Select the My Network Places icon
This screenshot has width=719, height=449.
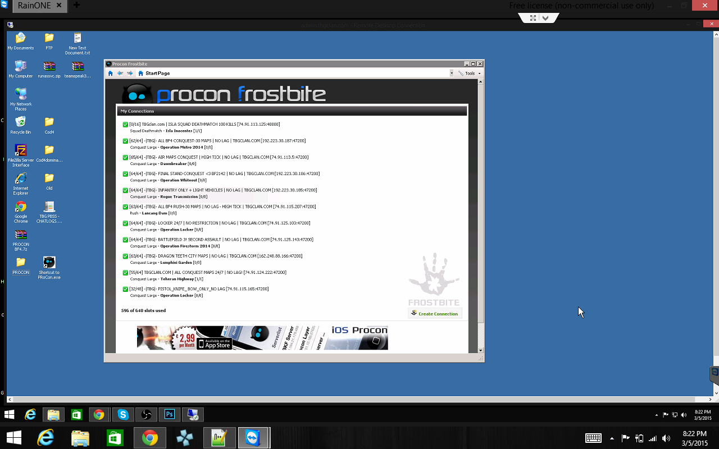pos(21,99)
